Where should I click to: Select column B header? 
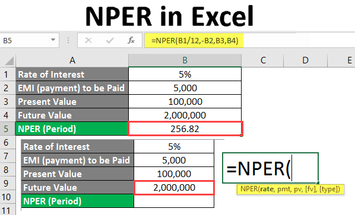pyautogui.click(x=185, y=60)
